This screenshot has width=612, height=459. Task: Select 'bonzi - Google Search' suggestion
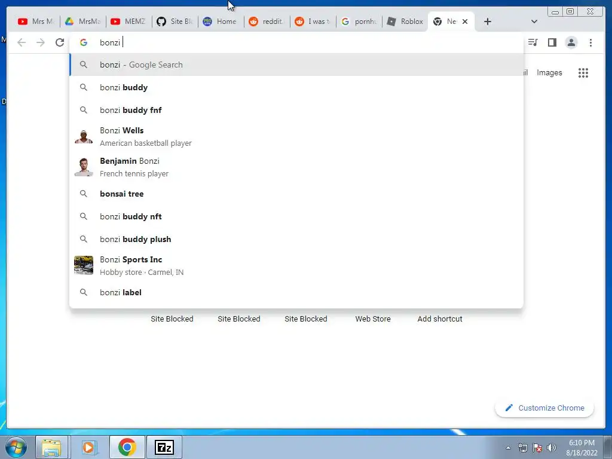(296, 65)
